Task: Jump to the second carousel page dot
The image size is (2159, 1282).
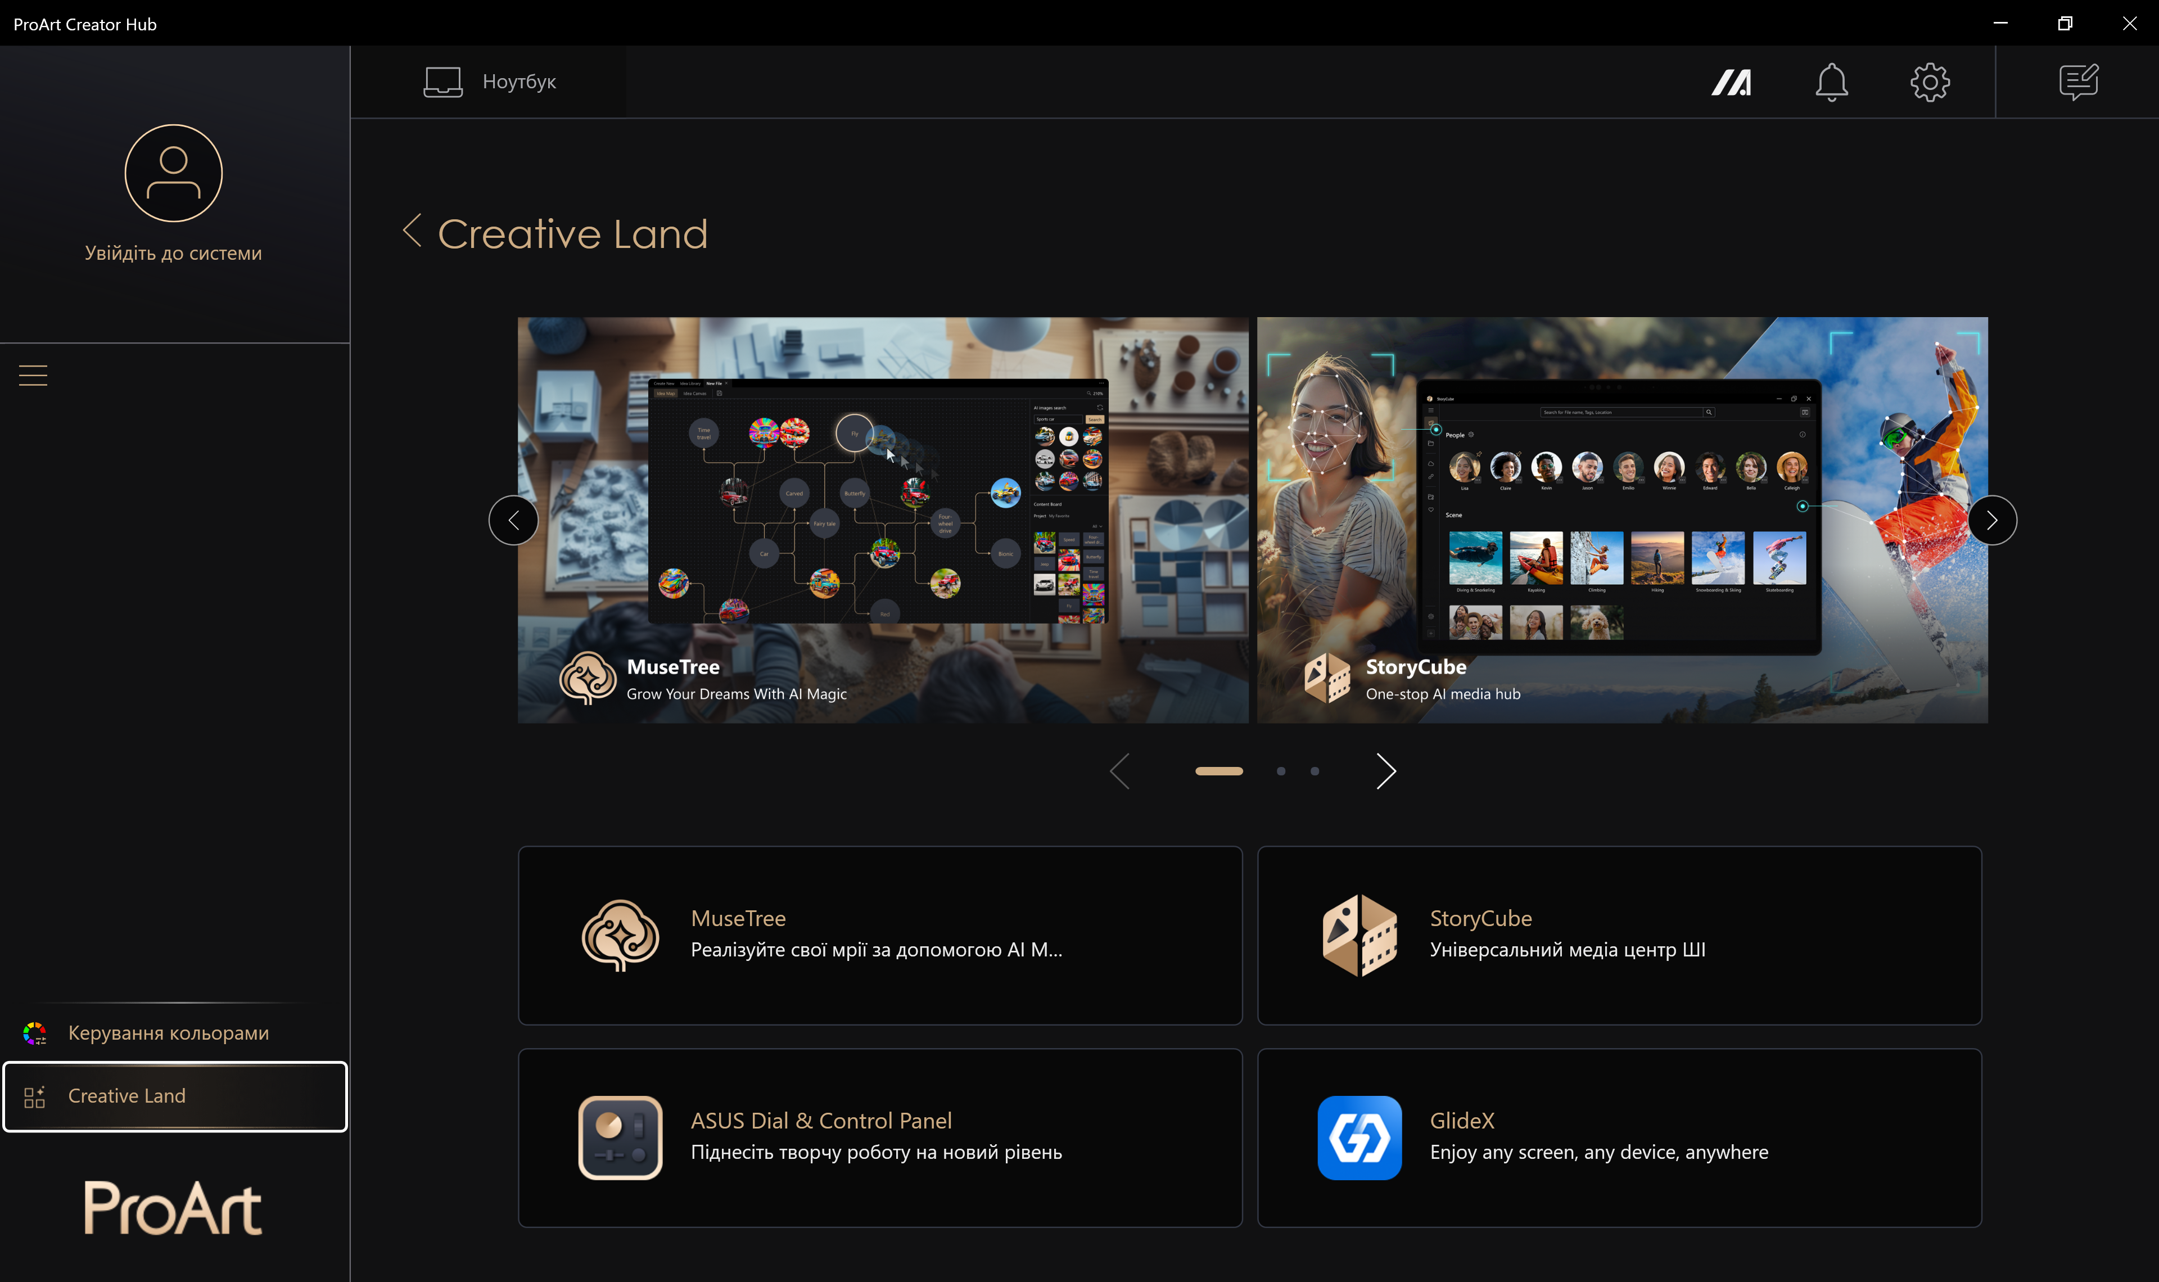Action: tap(1281, 770)
